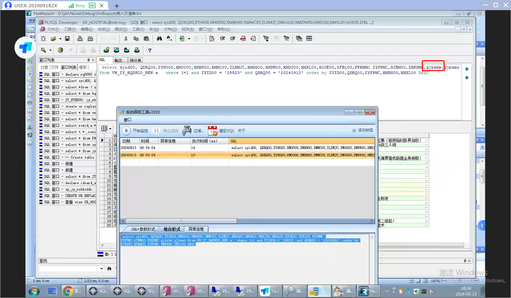511x298 pixels.
Task: Click the horizontal scrollbar in trace grid
Action: click(181, 221)
